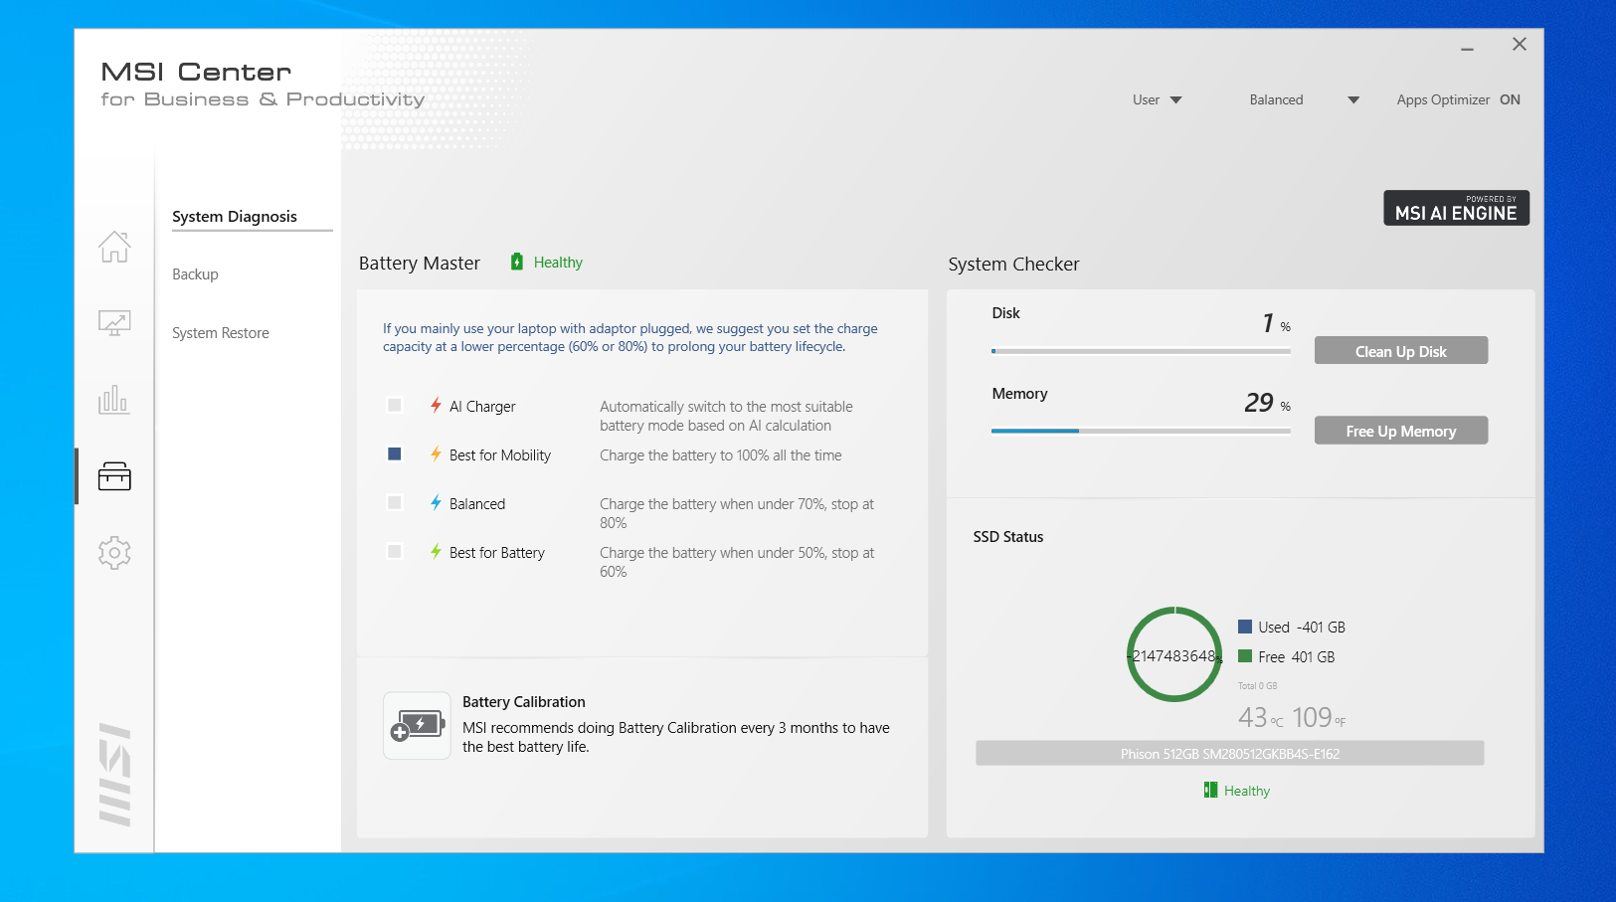1616x902 pixels.
Task: Enable the AI Charger checkbox
Action: click(x=395, y=405)
